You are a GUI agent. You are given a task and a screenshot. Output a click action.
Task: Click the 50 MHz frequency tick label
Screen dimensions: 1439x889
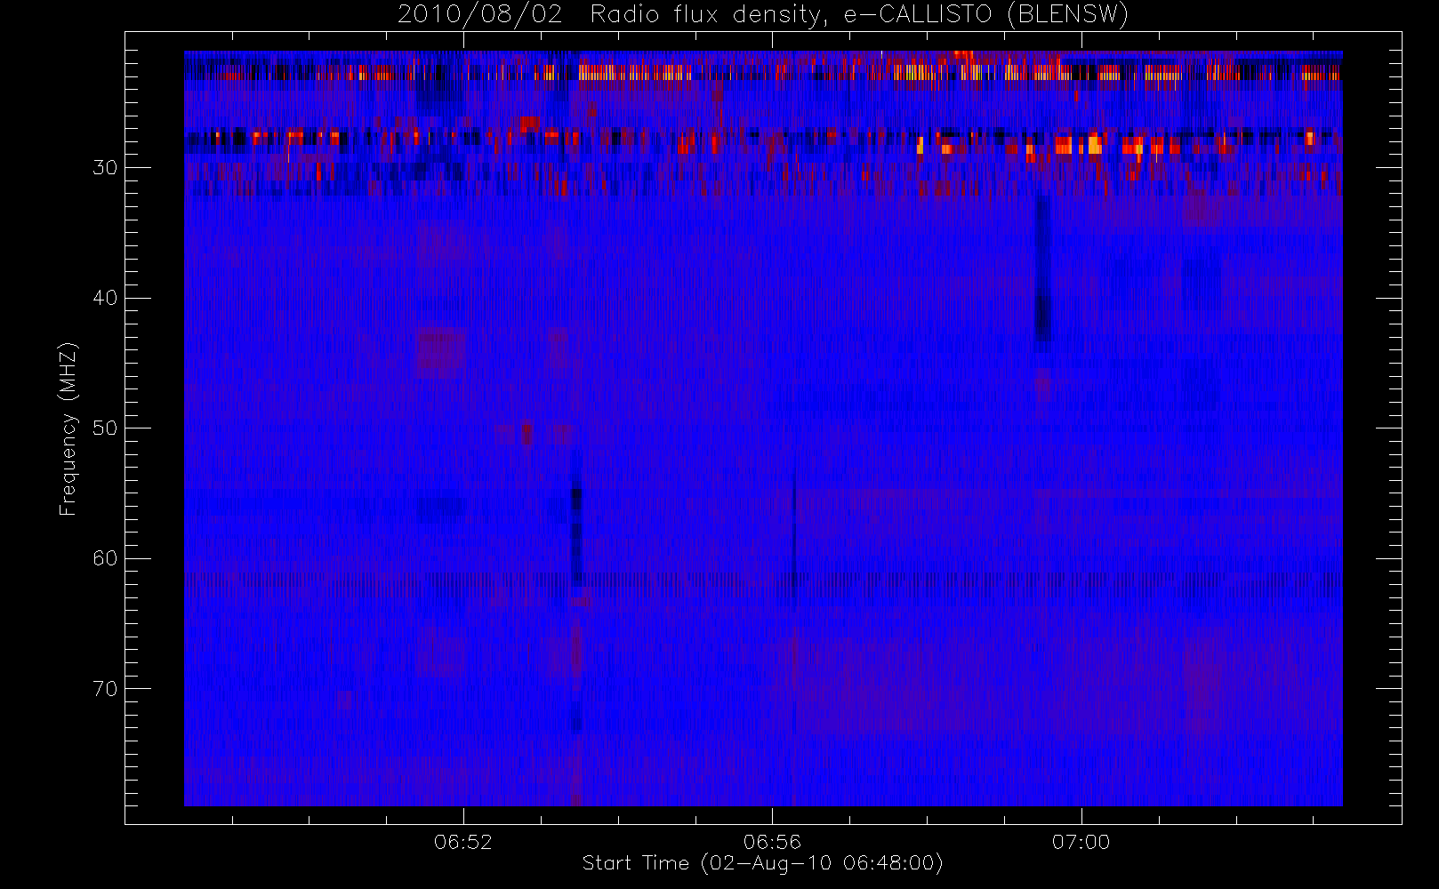105,428
